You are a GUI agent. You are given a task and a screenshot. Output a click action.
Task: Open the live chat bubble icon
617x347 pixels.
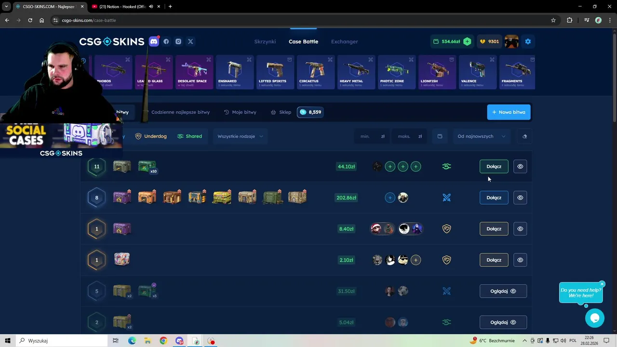594,318
